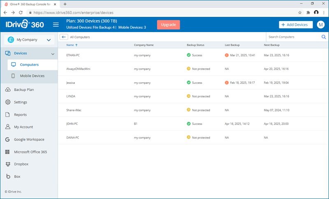Click the hamburger menu icon in header
This screenshot has width=329, height=199.
[x=56, y=25]
